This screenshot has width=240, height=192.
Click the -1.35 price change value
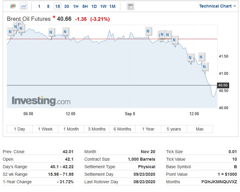pyautogui.click(x=81, y=19)
